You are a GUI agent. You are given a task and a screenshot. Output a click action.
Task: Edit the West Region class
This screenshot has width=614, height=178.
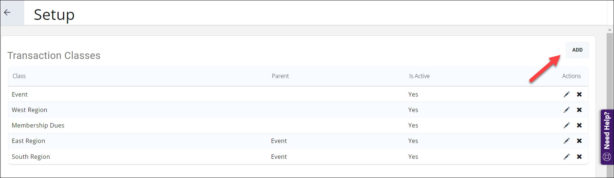(566, 110)
